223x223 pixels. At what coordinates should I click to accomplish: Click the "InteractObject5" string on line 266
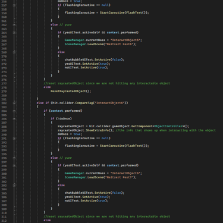point(125,40)
